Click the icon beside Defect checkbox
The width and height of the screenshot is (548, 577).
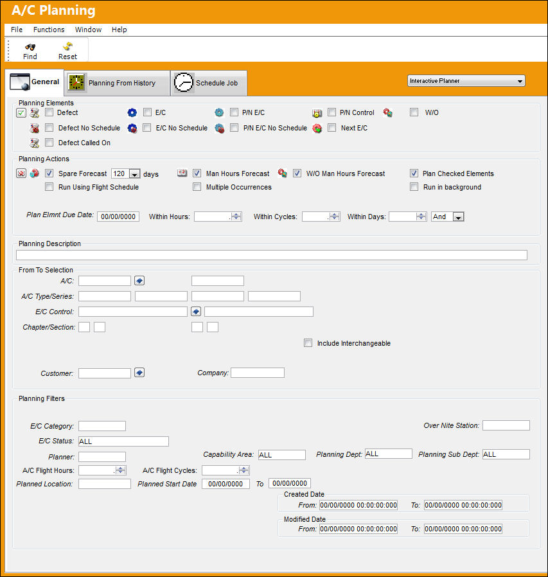click(x=35, y=113)
